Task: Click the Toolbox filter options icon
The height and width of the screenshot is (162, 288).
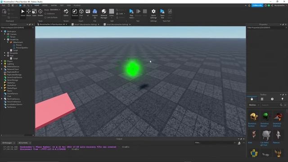Action: coord(285,105)
